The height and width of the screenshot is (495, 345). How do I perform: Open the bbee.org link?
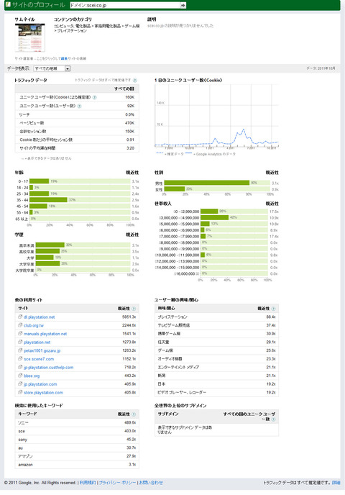(x=32, y=376)
